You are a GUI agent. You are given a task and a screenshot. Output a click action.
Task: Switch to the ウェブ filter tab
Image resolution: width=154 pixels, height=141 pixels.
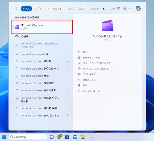pos(71,9)
